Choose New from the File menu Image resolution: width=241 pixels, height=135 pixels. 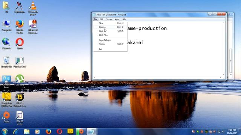coord(110,23)
